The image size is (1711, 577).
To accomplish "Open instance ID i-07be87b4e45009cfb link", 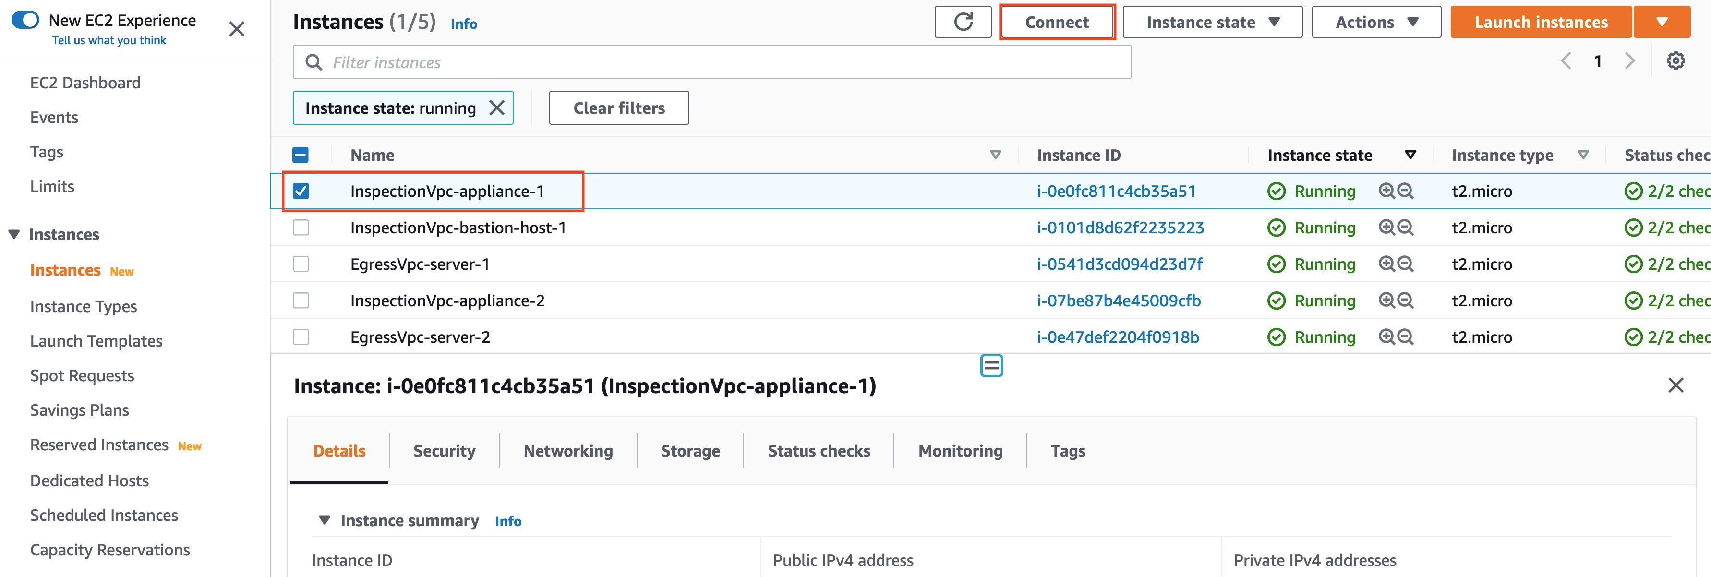I will pyautogui.click(x=1119, y=301).
